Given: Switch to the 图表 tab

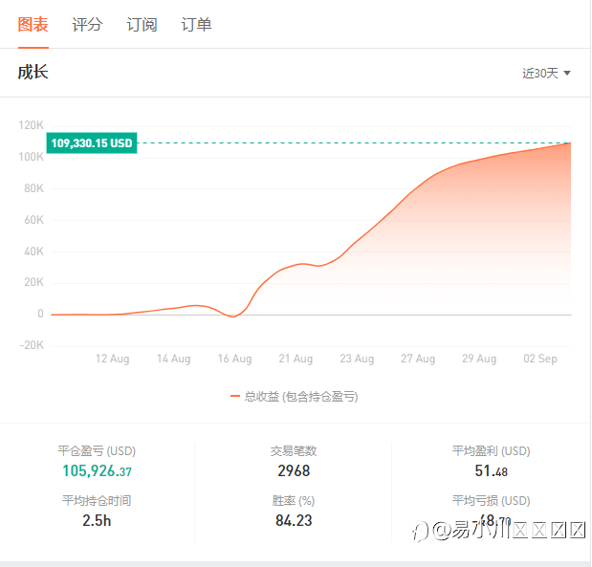Looking at the screenshot, I should [33, 25].
